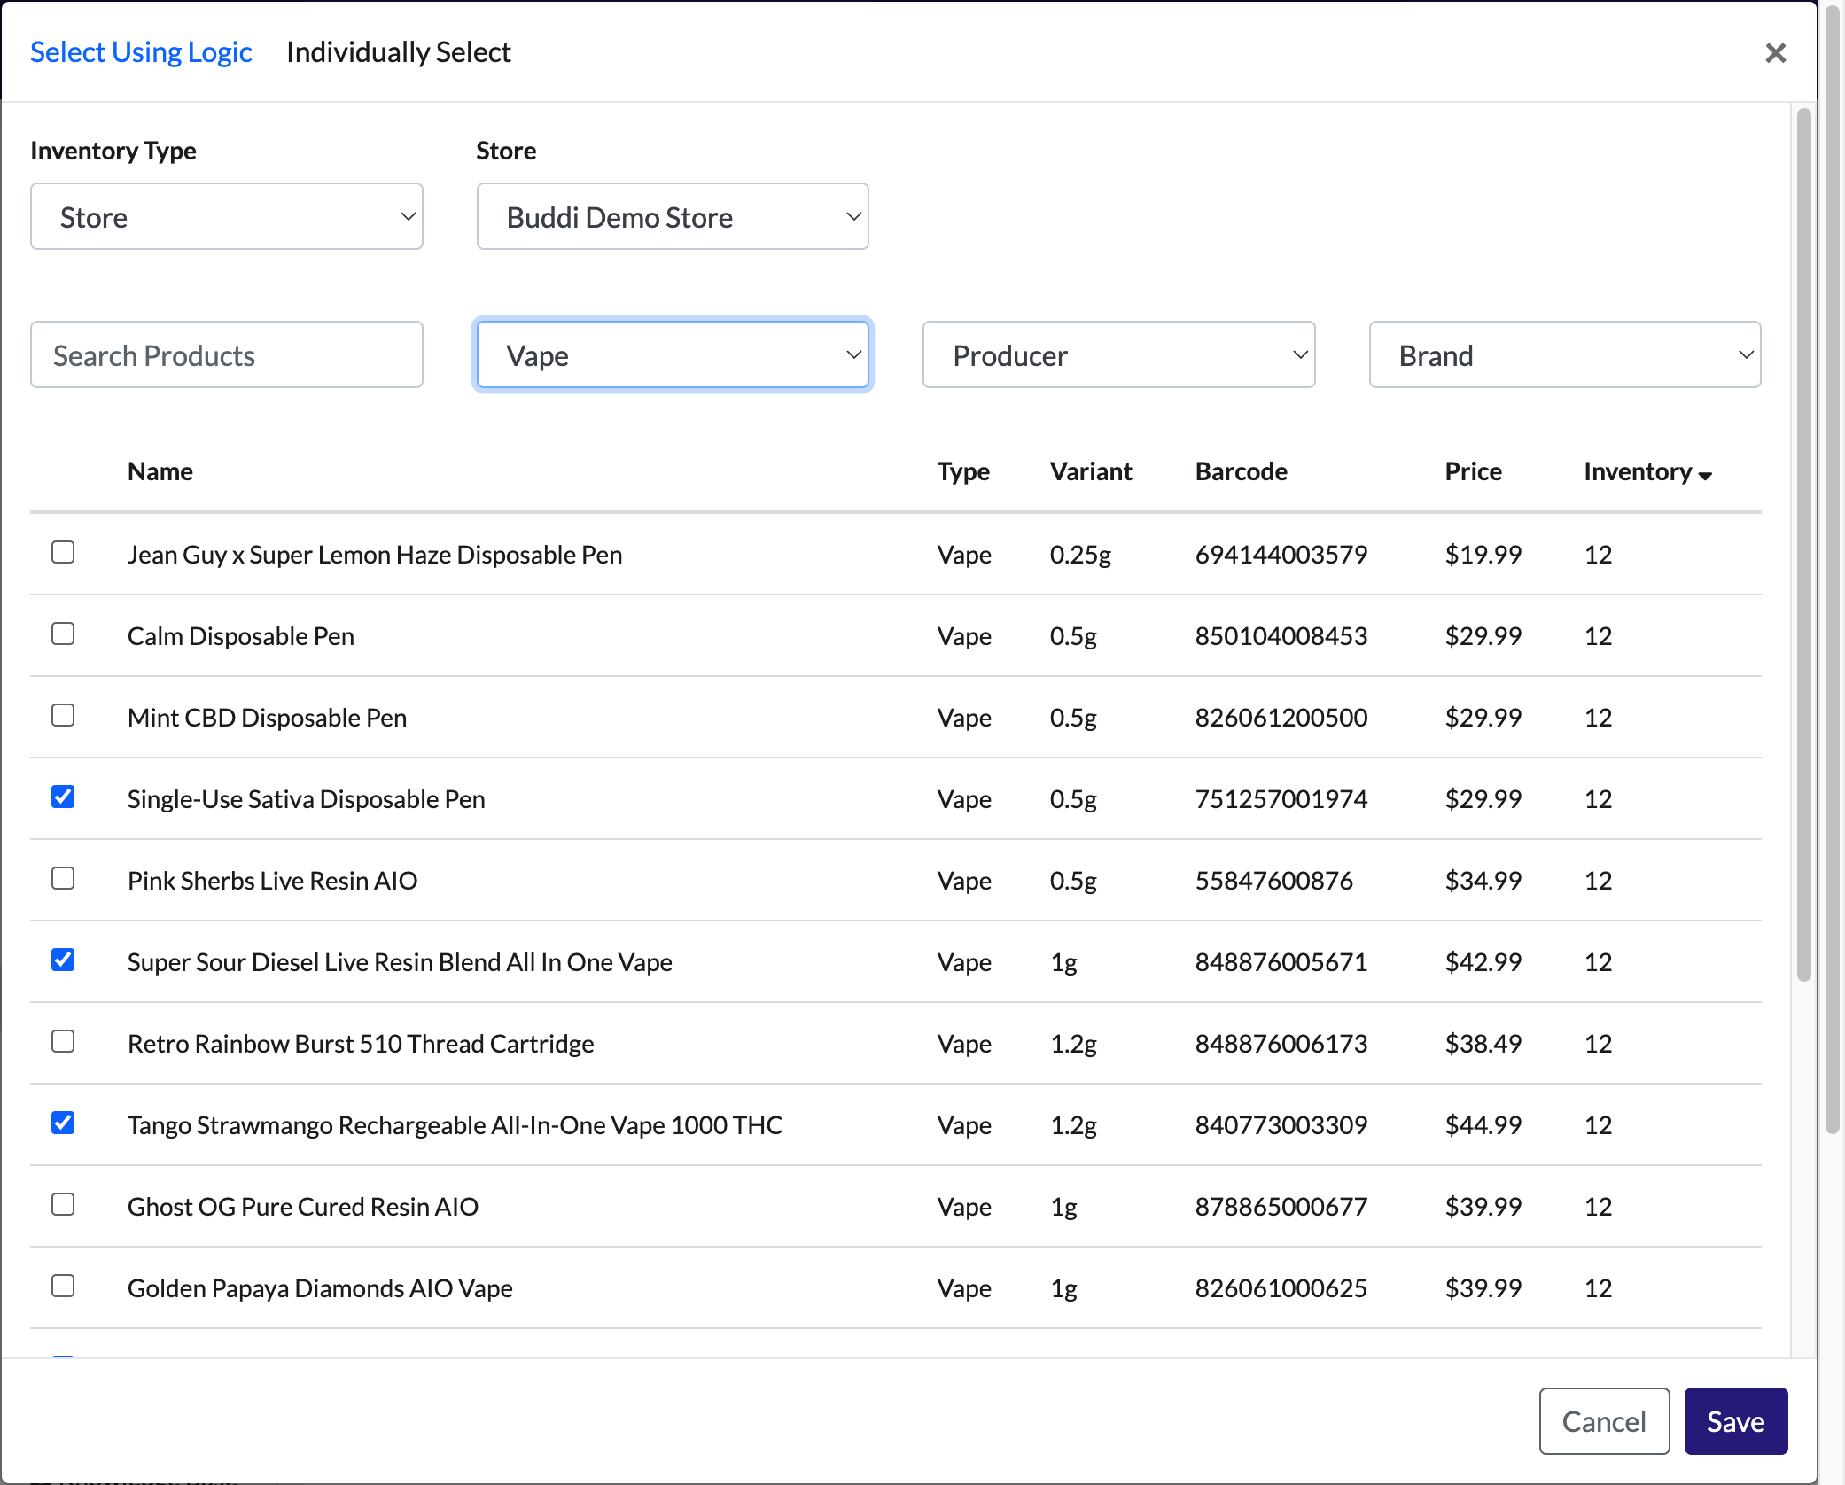
Task: Open the Buddi Demo Store dropdown
Action: [673, 216]
